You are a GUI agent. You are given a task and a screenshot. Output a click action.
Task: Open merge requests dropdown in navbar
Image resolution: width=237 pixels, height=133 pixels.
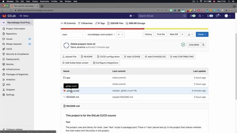201,16
